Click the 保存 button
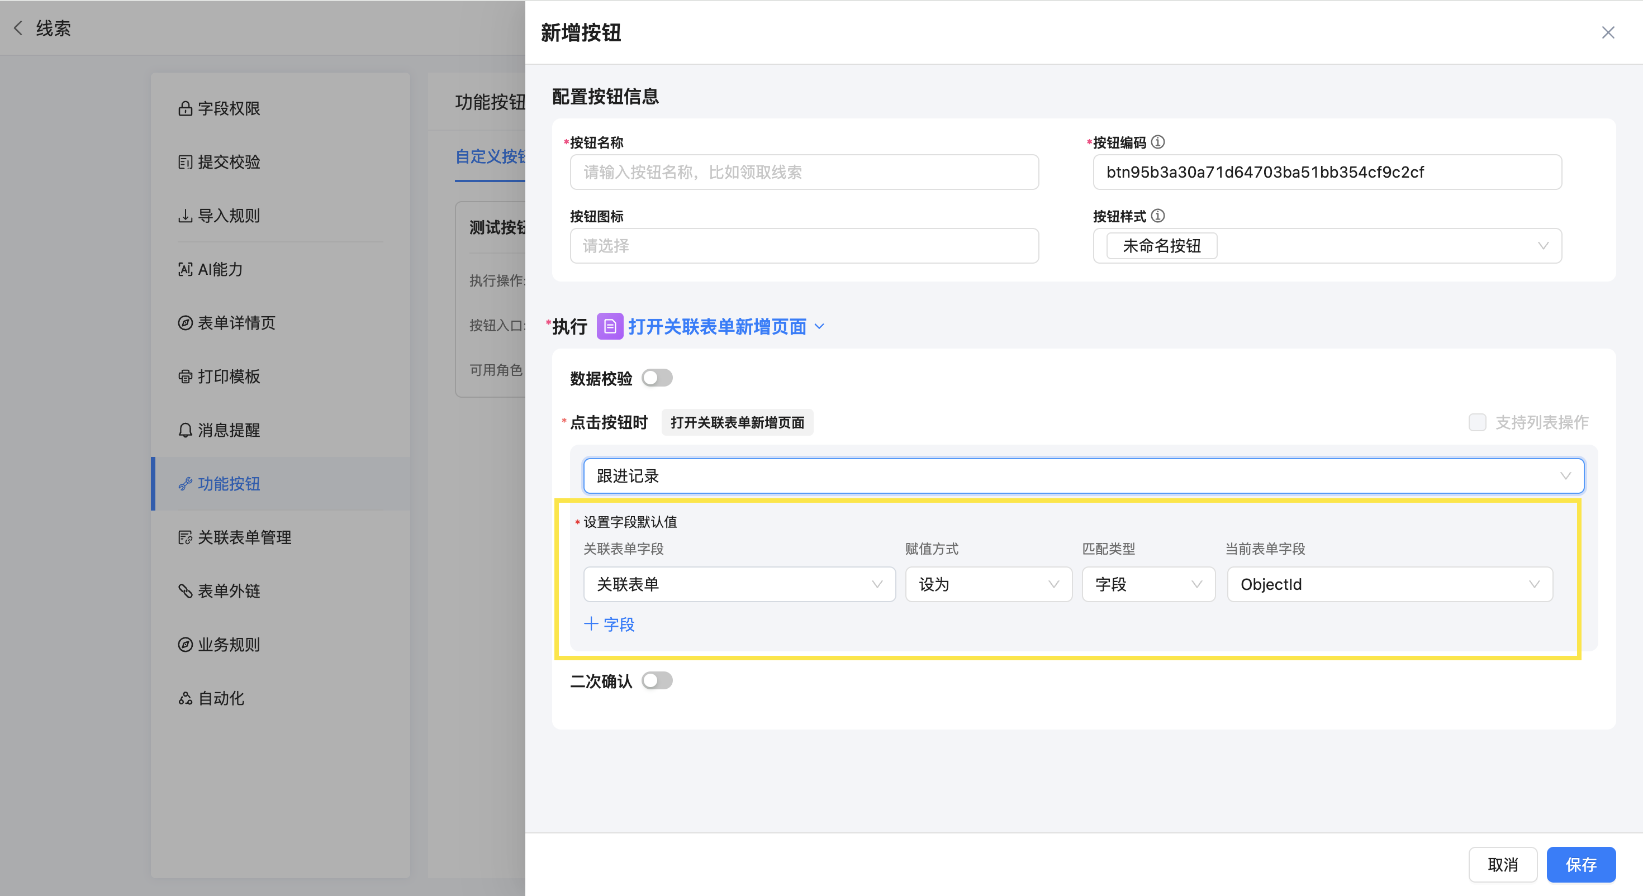Screen dimensions: 1643x896 [1581, 865]
